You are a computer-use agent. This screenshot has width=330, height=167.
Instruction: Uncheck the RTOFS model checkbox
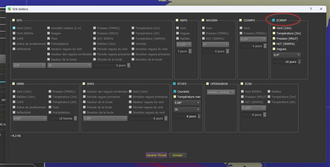coord(174,83)
